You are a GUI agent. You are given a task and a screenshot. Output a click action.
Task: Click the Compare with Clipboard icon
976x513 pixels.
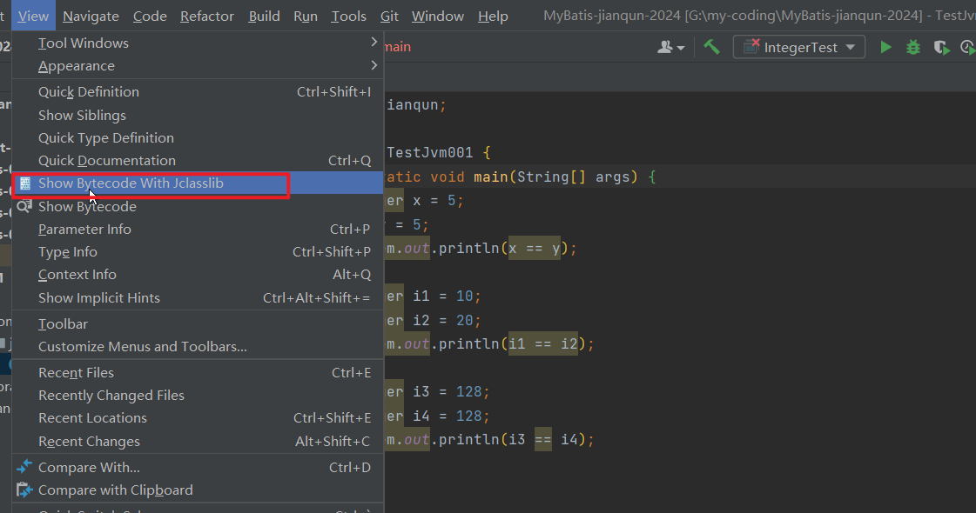24,490
